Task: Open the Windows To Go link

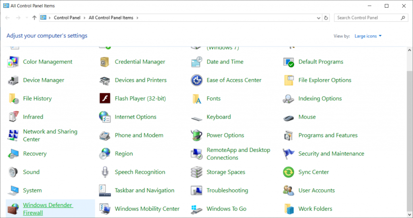Action: click(227, 209)
